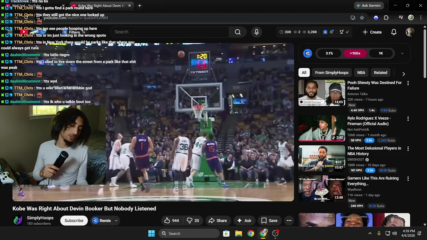This screenshot has width=427, height=240.
Task: Open the volume icon in system tray
Action: 395,233
